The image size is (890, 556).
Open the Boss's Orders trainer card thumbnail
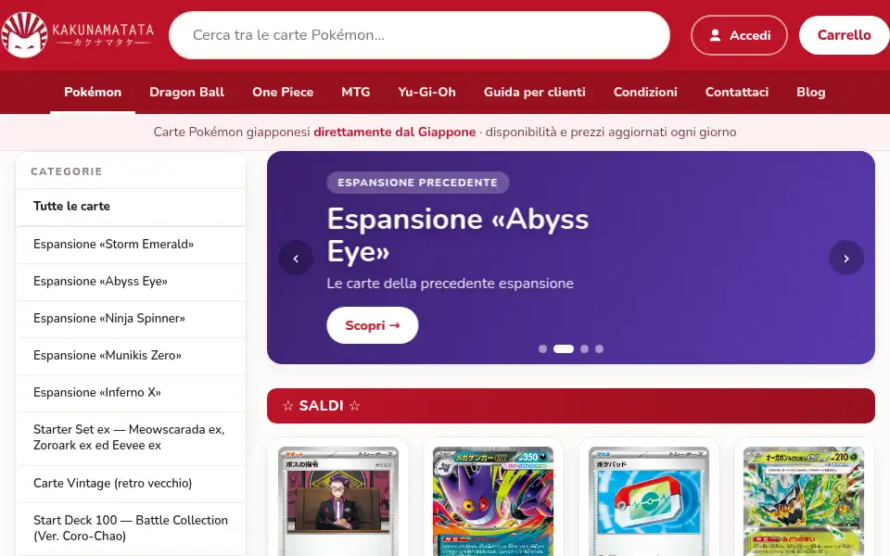pyautogui.click(x=338, y=501)
